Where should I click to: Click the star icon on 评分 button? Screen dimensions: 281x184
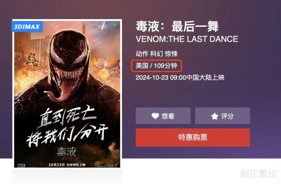[x=215, y=116]
